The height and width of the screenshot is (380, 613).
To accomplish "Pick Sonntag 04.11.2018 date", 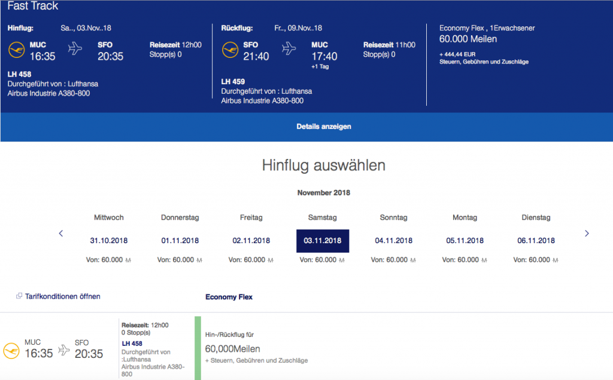I will click(x=394, y=241).
